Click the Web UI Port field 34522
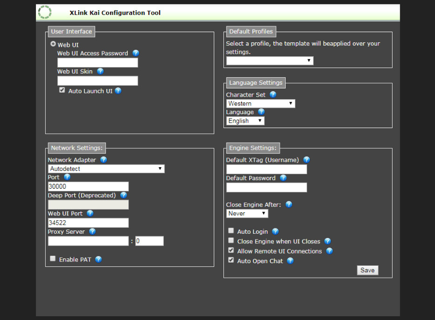The width and height of the screenshot is (435, 320). (x=88, y=223)
